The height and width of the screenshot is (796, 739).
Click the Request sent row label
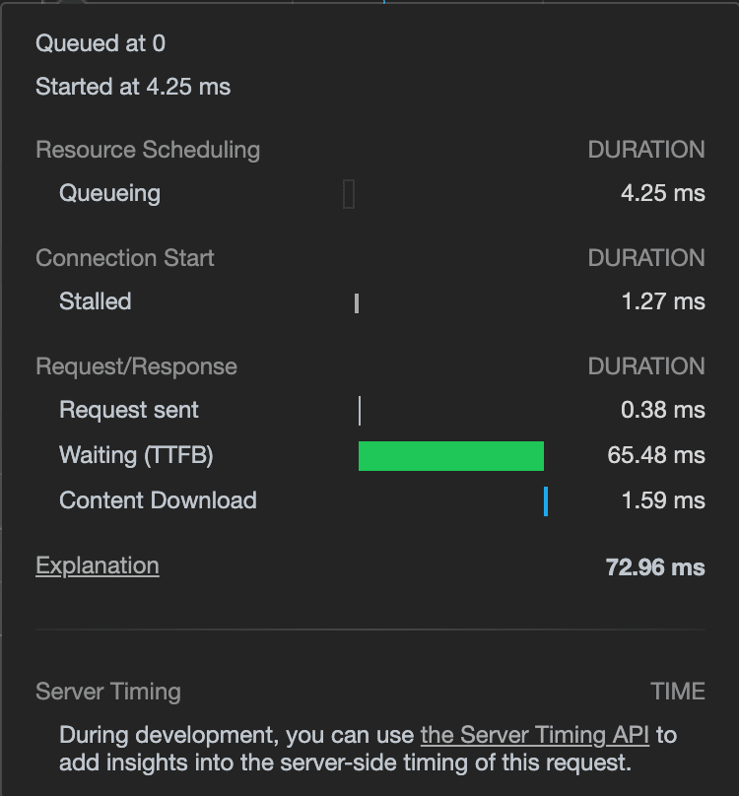pos(129,410)
